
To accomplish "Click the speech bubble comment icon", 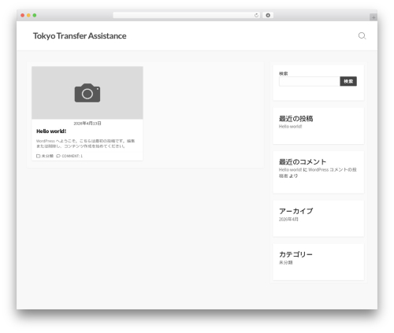I will pos(58,156).
